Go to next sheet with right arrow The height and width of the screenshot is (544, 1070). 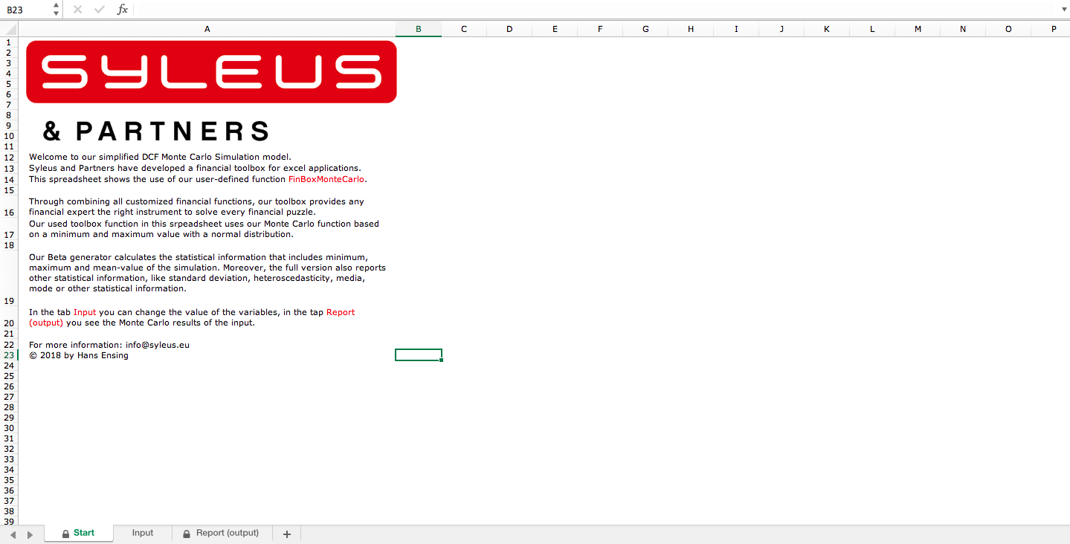point(30,534)
